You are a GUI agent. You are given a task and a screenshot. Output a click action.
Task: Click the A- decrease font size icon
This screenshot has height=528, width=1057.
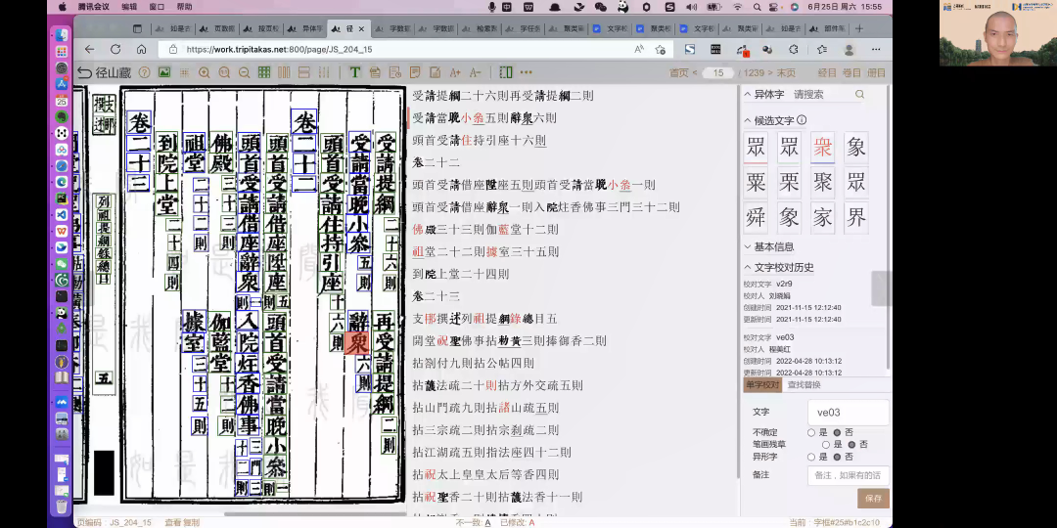coord(475,72)
